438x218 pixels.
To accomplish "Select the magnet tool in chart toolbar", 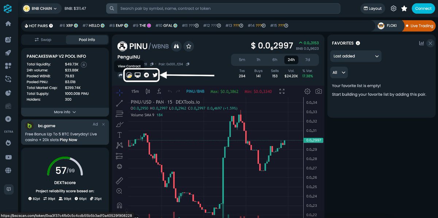I will pos(119,205).
